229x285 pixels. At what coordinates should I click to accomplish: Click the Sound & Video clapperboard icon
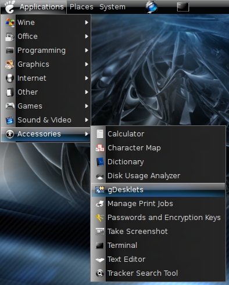[x=10, y=120]
